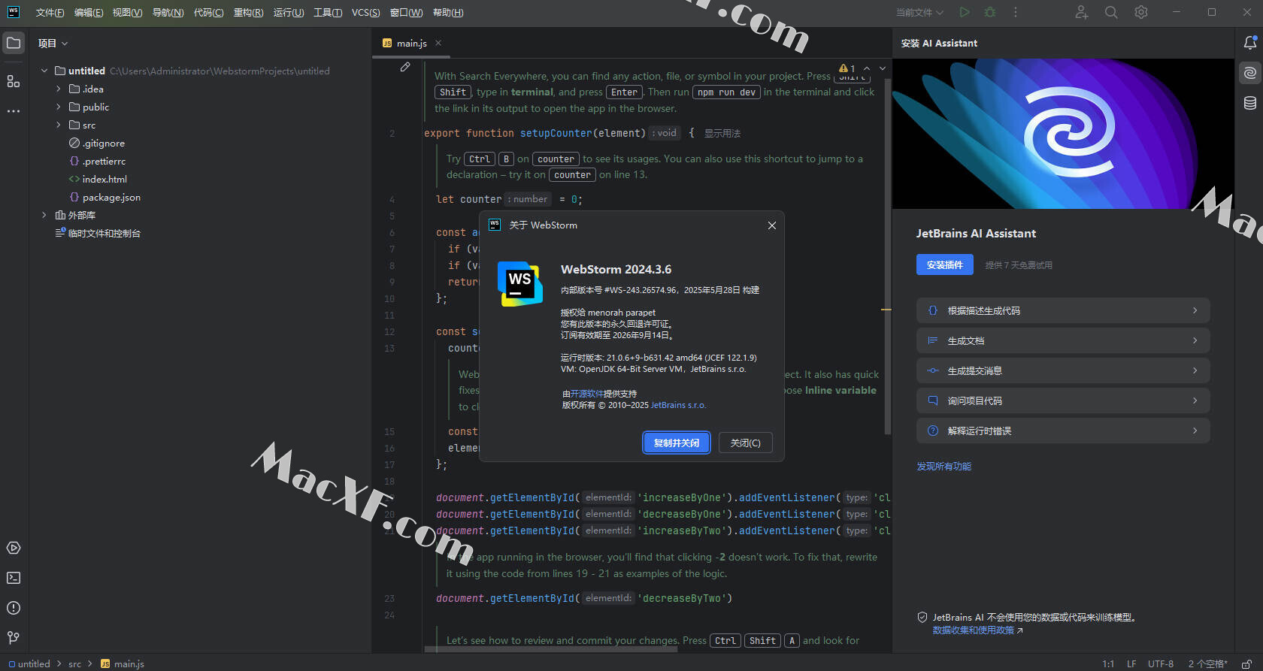Expand the src folder
This screenshot has height=671, width=1263.
[x=59, y=125]
